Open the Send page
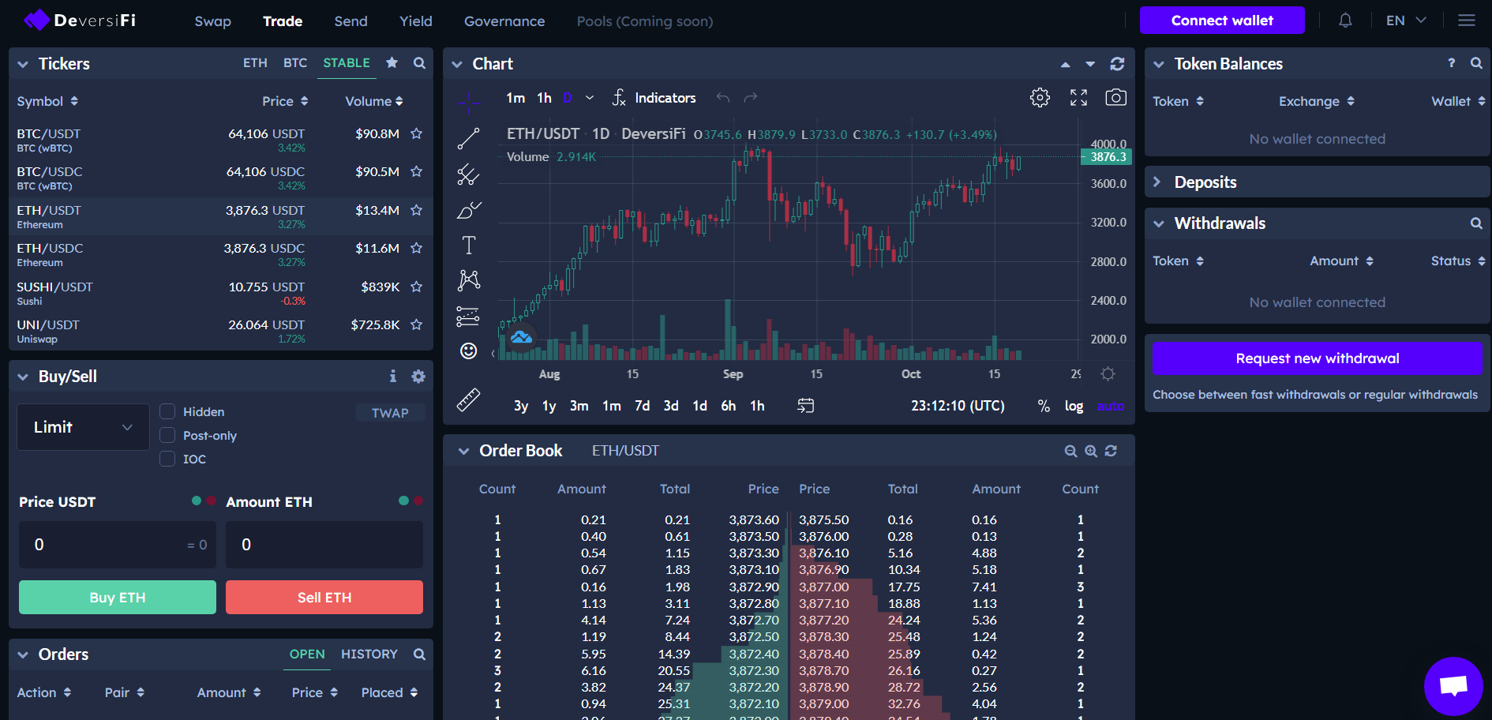The image size is (1492, 720). click(x=351, y=21)
